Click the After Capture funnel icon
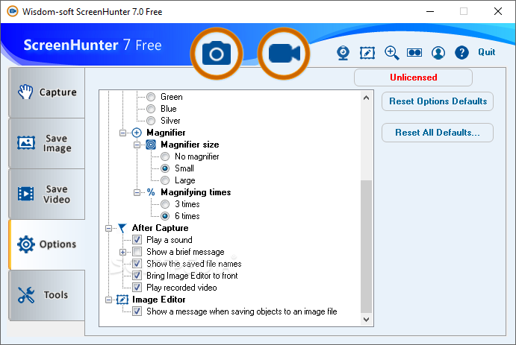Screen dimensions: 516x345 pyautogui.click(x=122, y=228)
